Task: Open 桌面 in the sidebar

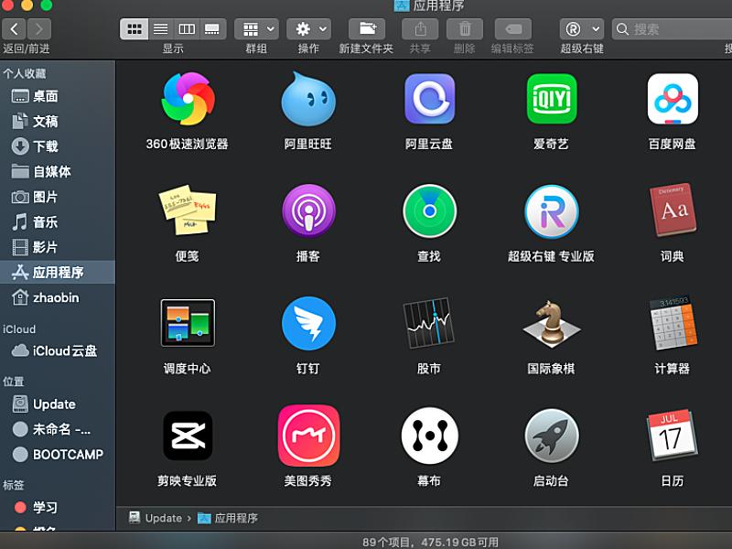Action: click(x=58, y=96)
